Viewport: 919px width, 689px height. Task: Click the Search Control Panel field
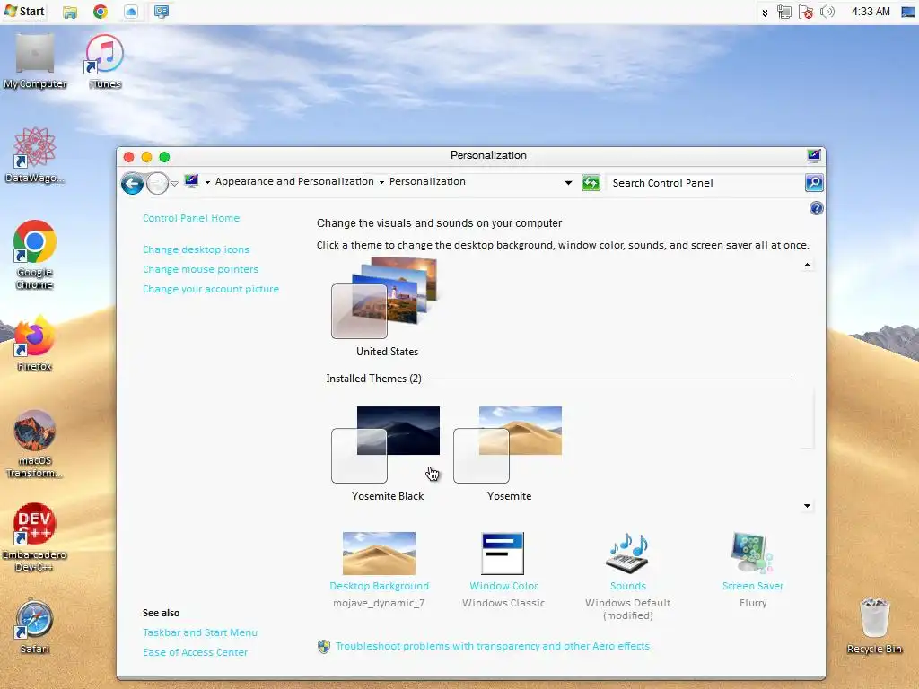tap(705, 183)
